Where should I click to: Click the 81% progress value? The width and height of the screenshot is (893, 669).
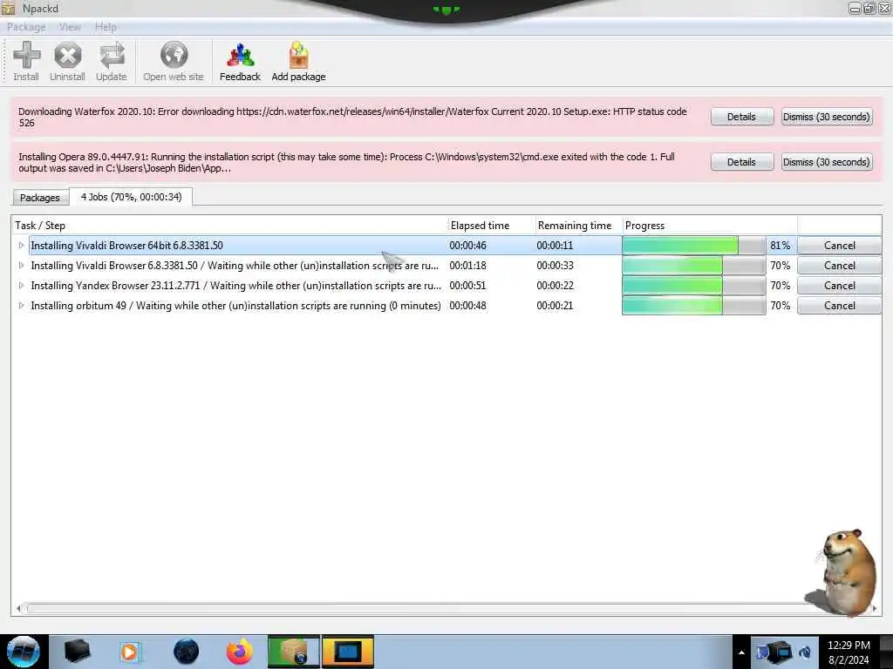(781, 245)
